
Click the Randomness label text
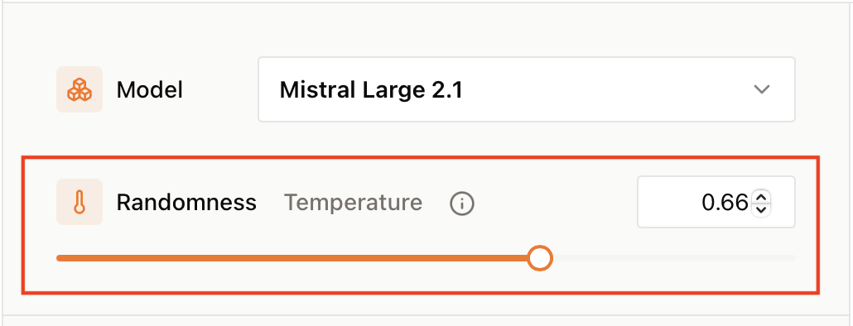[x=186, y=202]
